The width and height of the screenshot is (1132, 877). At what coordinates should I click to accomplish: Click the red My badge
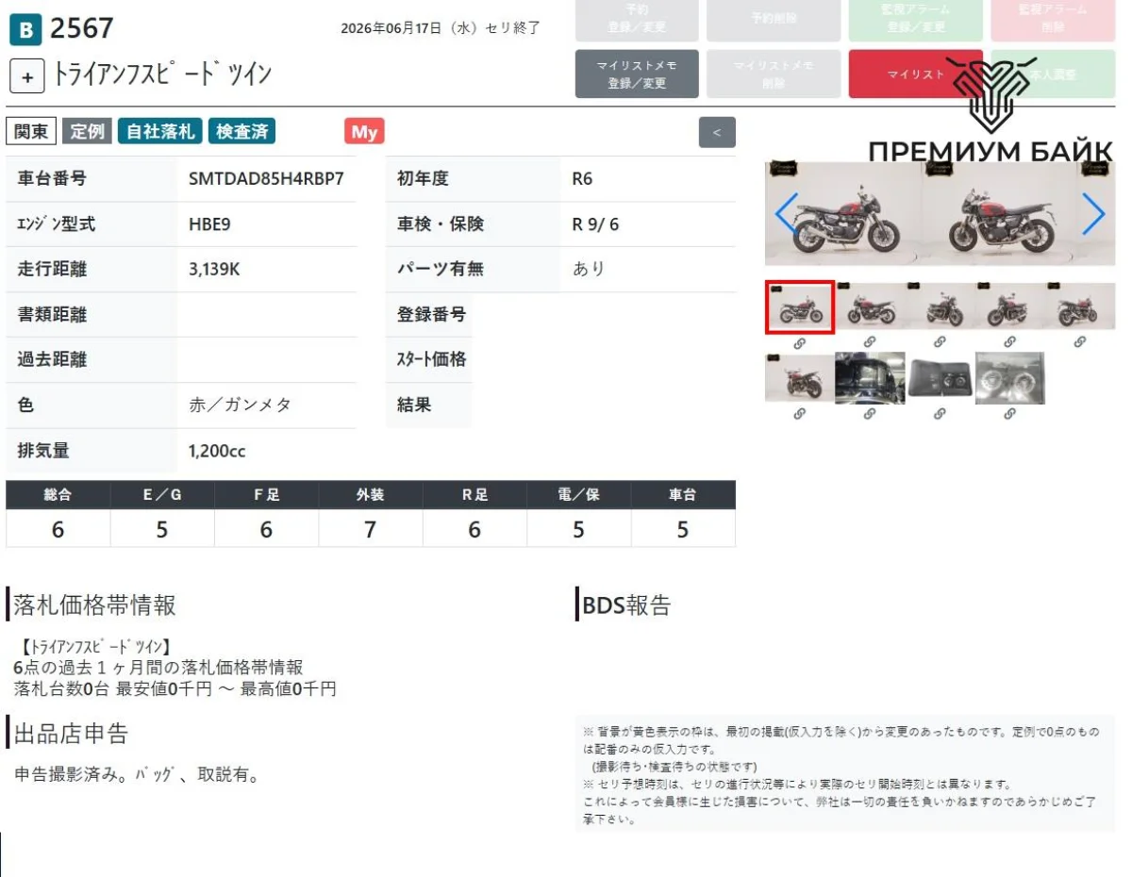coord(364,132)
